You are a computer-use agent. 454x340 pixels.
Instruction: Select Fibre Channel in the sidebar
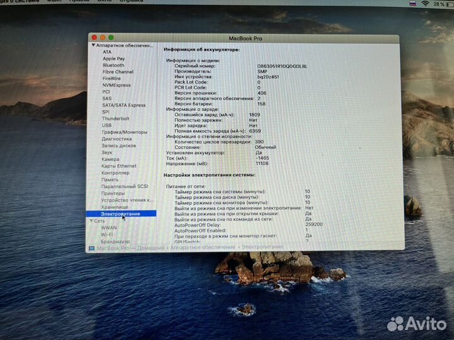[x=118, y=72]
